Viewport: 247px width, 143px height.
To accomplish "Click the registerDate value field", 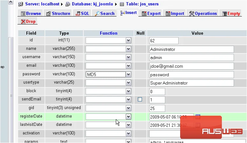I will point(171,117).
